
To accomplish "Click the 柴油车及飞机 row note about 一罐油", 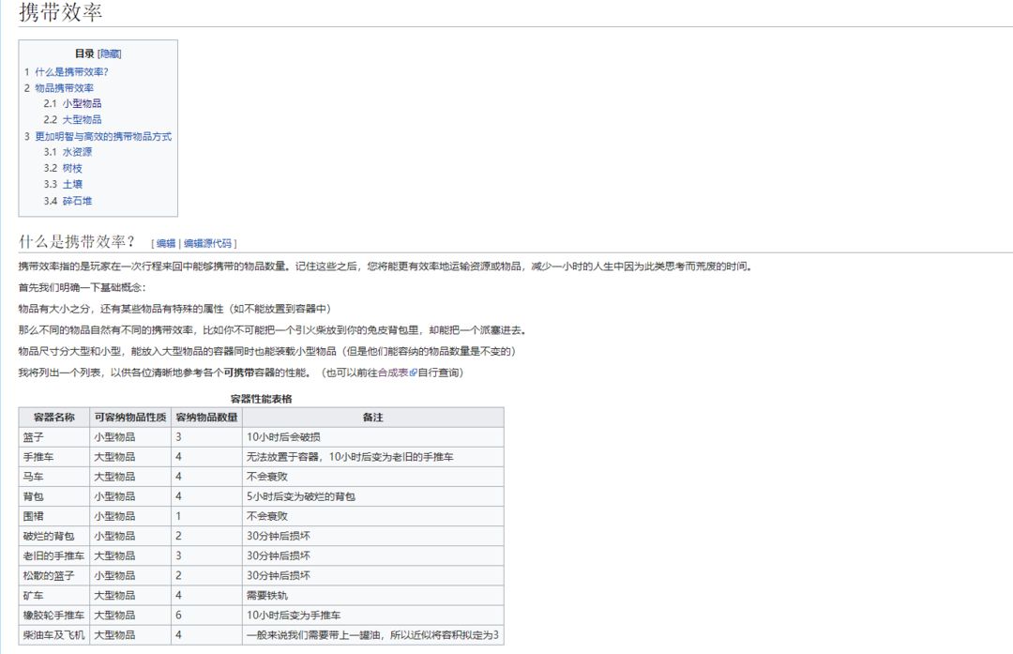I will tap(372, 635).
